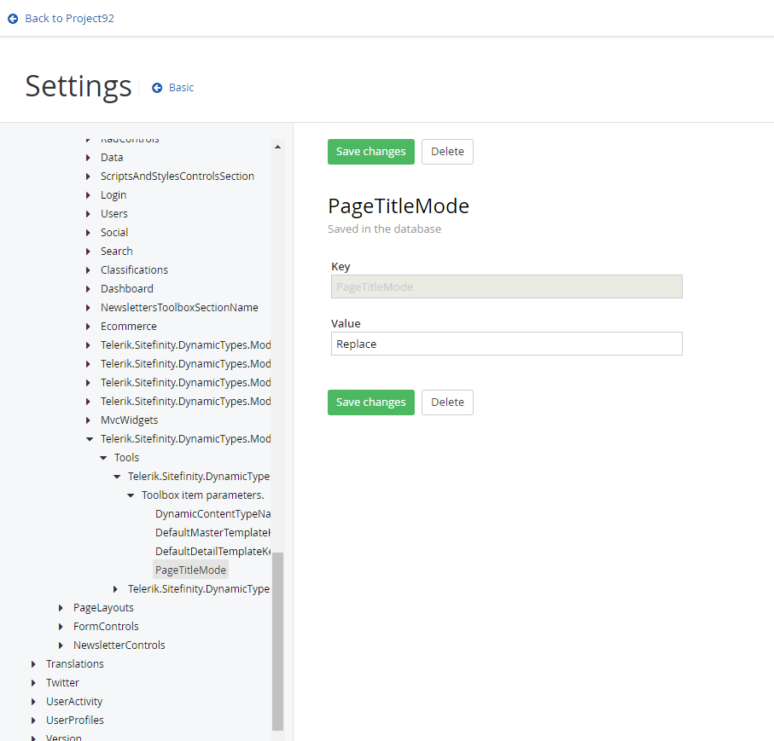Click the Value input field
The height and width of the screenshot is (741, 774).
point(506,344)
